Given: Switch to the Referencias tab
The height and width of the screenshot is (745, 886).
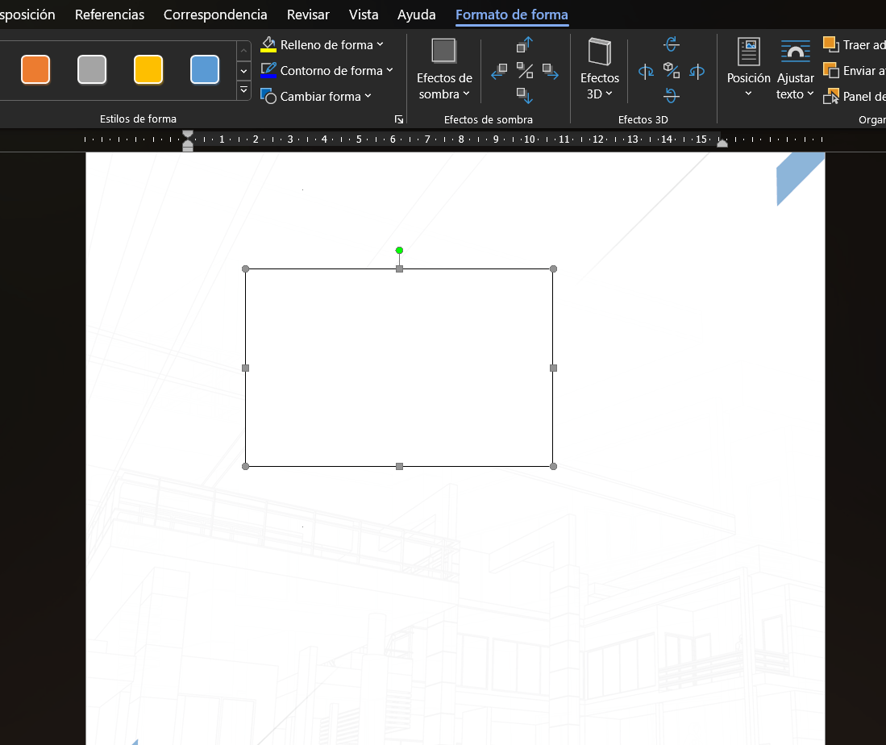Looking at the screenshot, I should [x=110, y=15].
